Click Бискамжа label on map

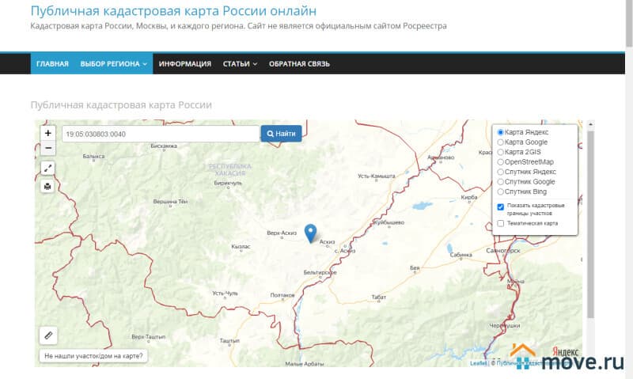pos(164,146)
